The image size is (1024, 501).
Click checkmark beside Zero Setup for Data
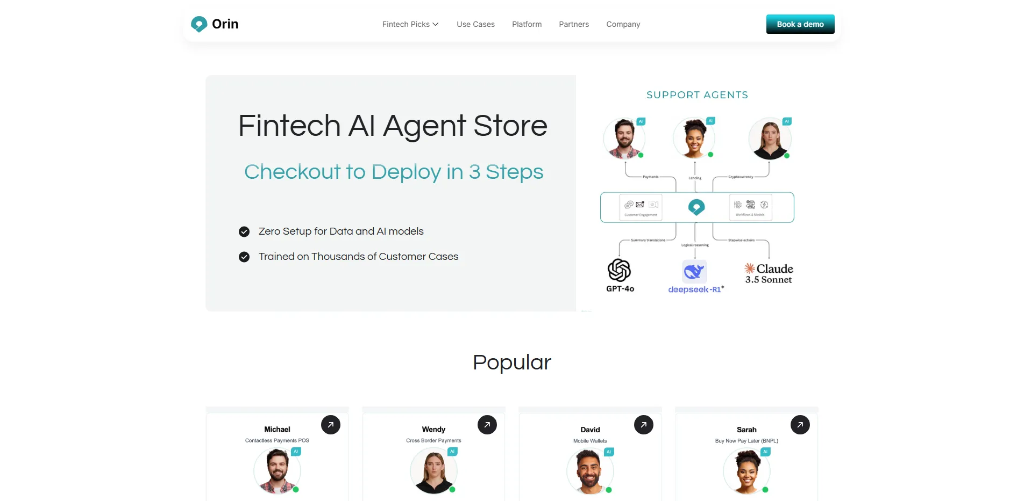244,231
